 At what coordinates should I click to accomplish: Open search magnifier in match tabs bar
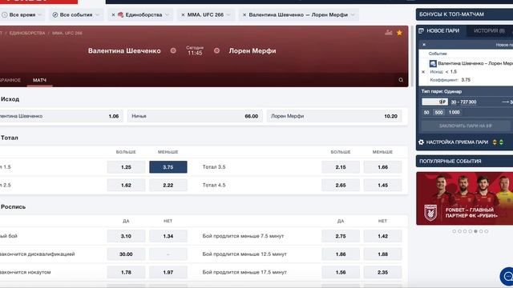click(401, 80)
